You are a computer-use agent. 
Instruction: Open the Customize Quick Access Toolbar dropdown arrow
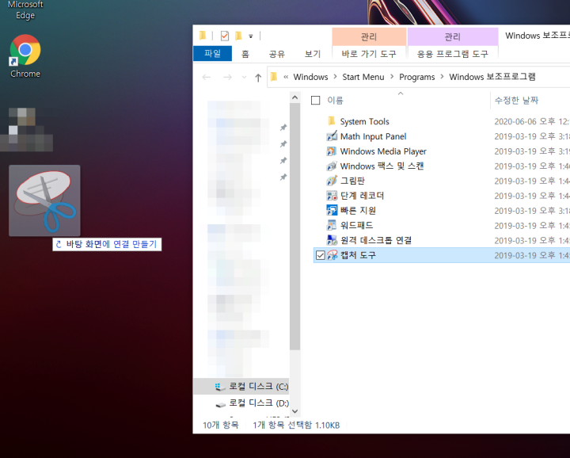tap(251, 36)
